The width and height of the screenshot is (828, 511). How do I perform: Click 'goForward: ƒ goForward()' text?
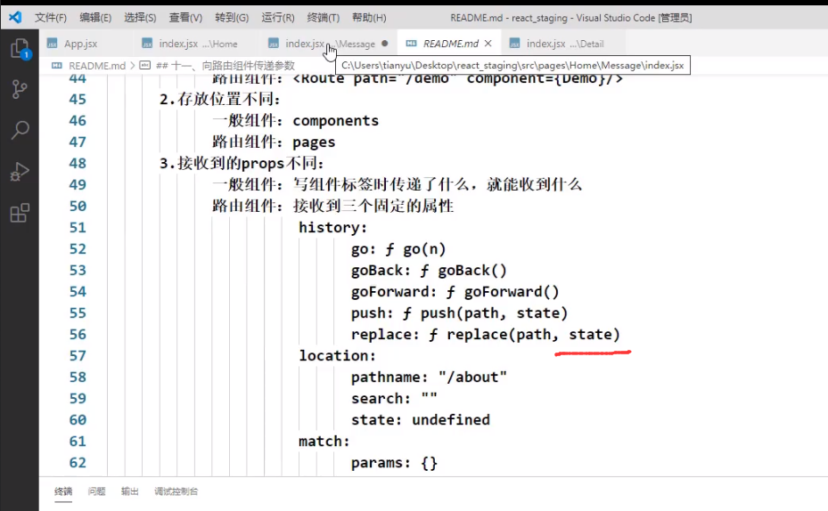point(455,292)
